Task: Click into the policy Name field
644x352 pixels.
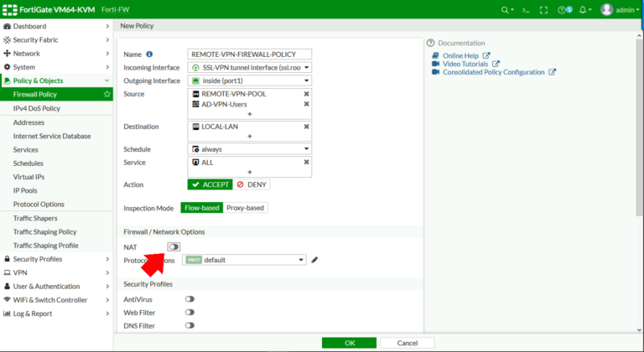Action: click(x=249, y=54)
